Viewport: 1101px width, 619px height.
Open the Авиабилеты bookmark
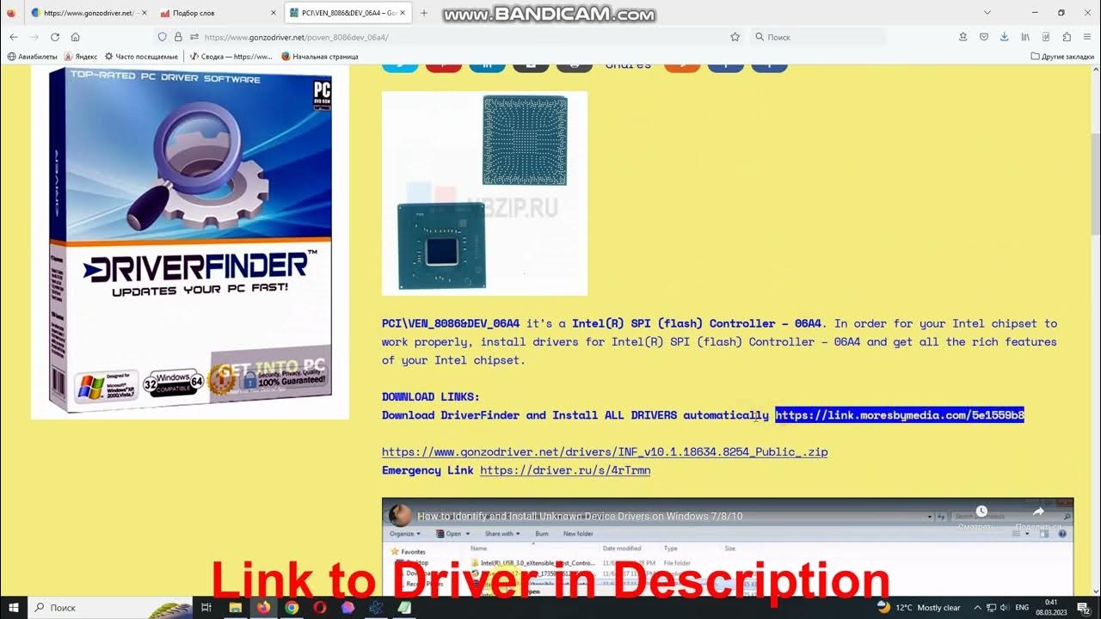coord(33,56)
